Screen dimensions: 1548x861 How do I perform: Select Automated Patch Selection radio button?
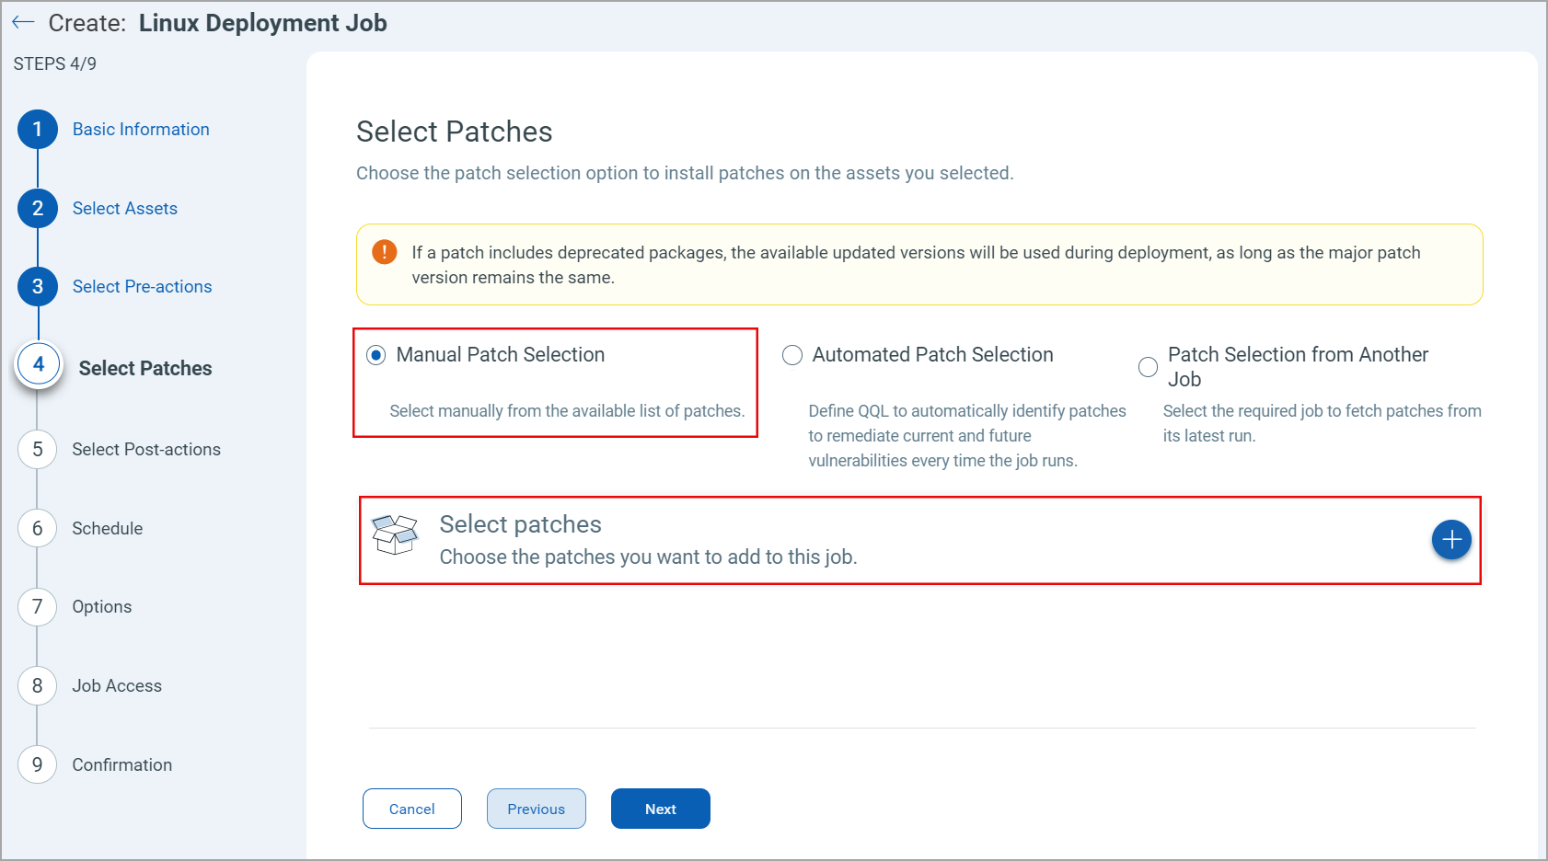coord(792,355)
